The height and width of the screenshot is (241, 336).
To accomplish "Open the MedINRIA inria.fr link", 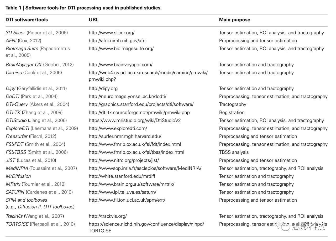I will coord(145,168).
